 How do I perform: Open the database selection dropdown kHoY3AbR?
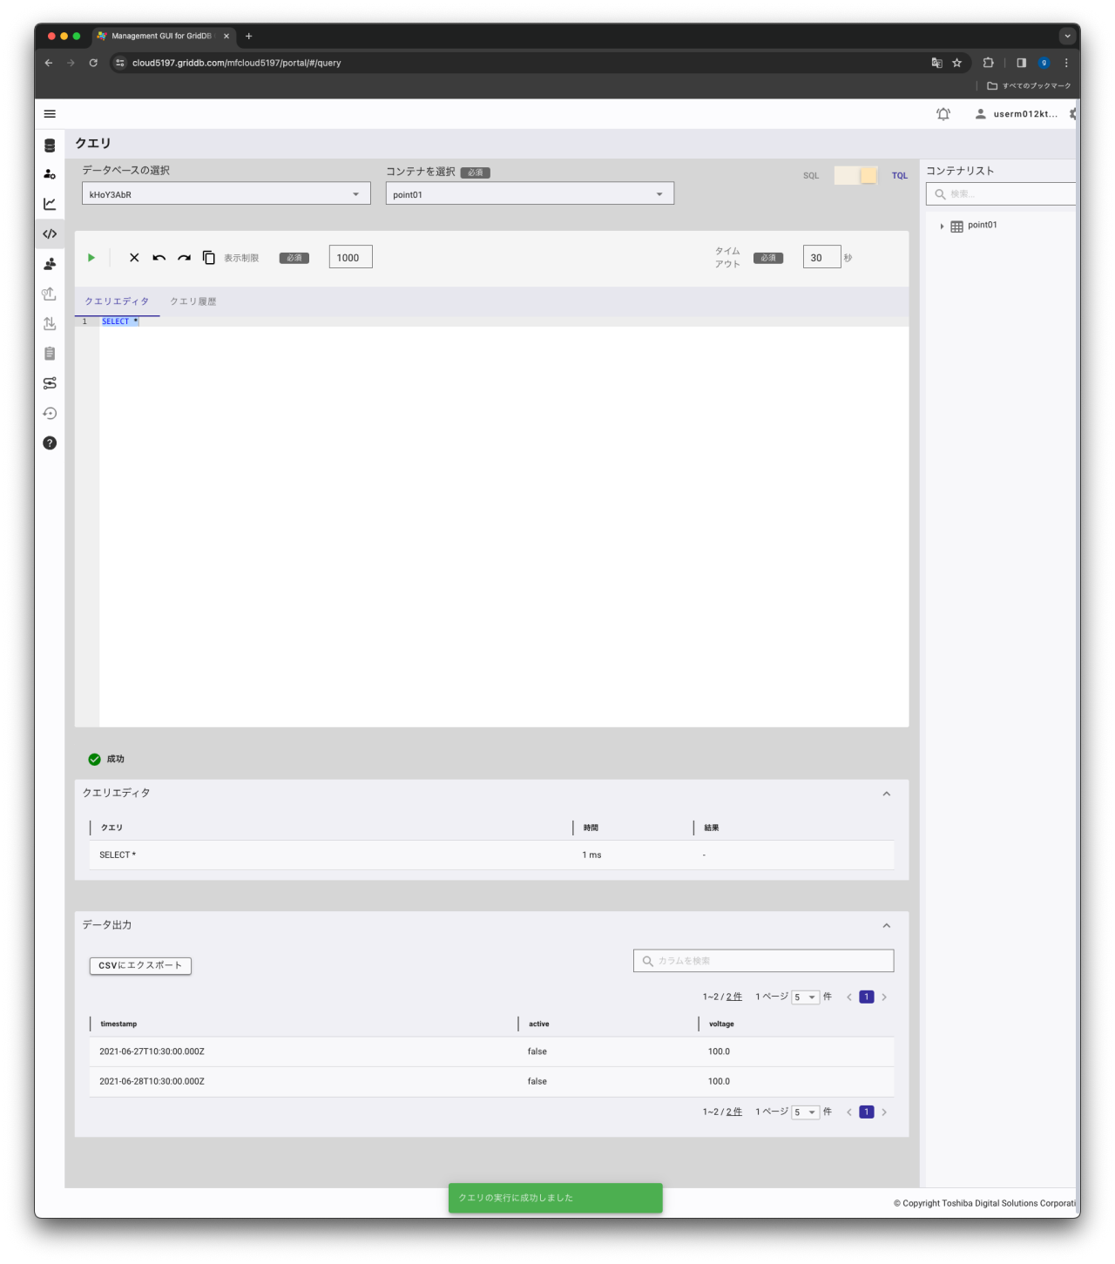click(x=226, y=193)
